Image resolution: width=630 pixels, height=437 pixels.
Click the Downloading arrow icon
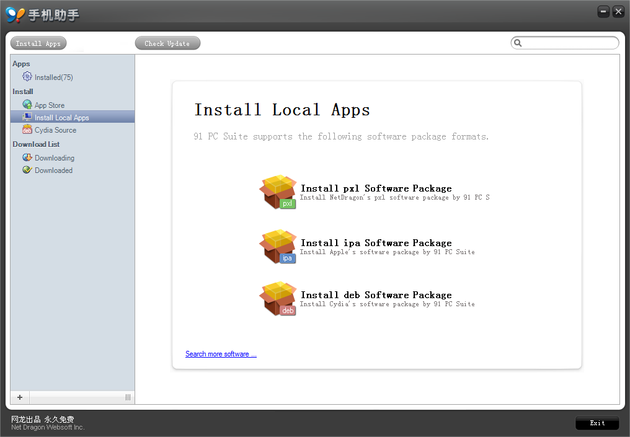click(27, 157)
